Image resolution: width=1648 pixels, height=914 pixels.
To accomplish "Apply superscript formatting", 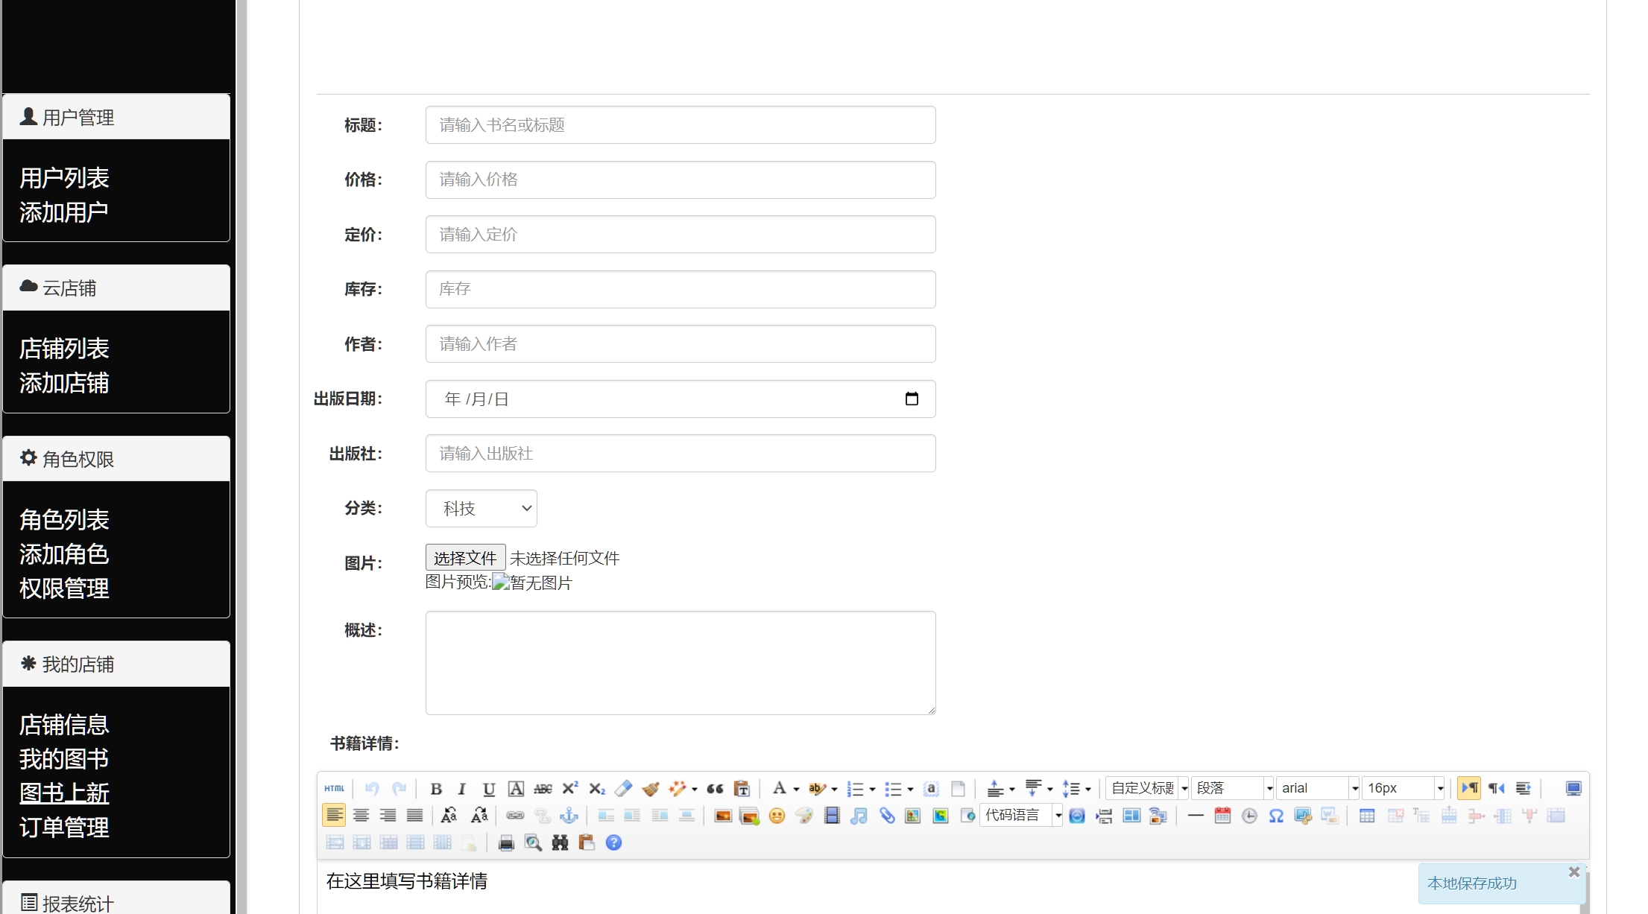I will [x=569, y=788].
